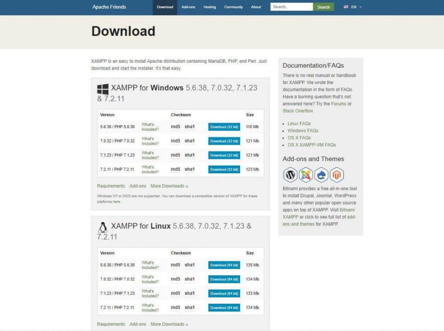Open What's Included for Linux 7.1.23
Image resolution: width=444 pixels, height=331 pixels.
(150, 293)
